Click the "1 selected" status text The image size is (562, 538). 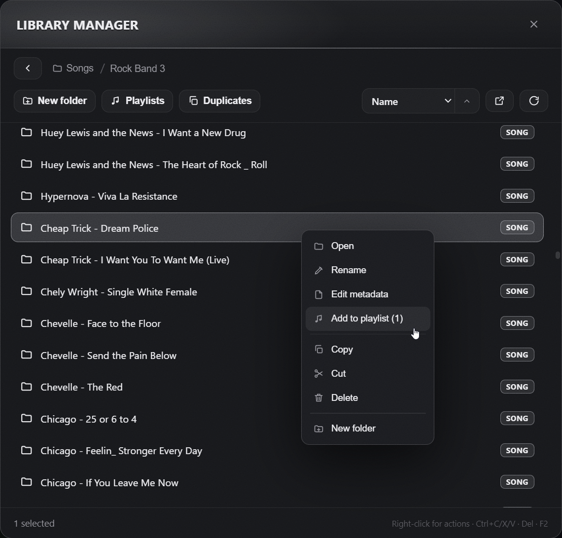(35, 524)
